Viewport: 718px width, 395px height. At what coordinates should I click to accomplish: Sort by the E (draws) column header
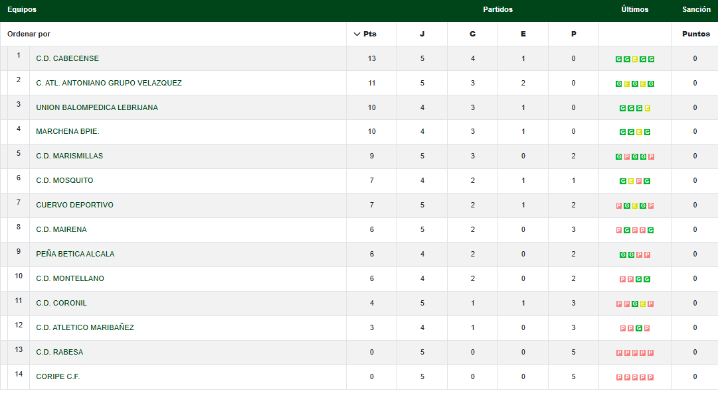[523, 34]
